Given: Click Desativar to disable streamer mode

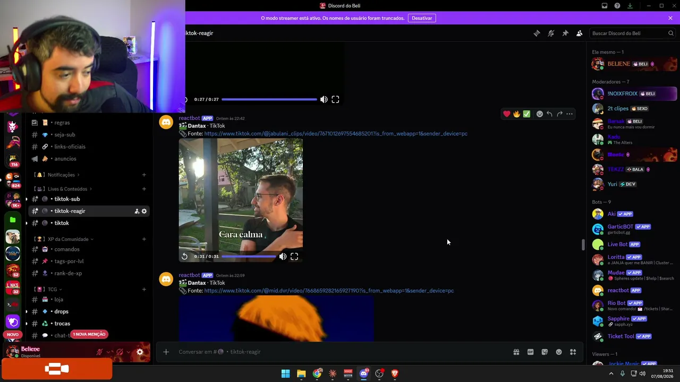Looking at the screenshot, I should pyautogui.click(x=422, y=18).
